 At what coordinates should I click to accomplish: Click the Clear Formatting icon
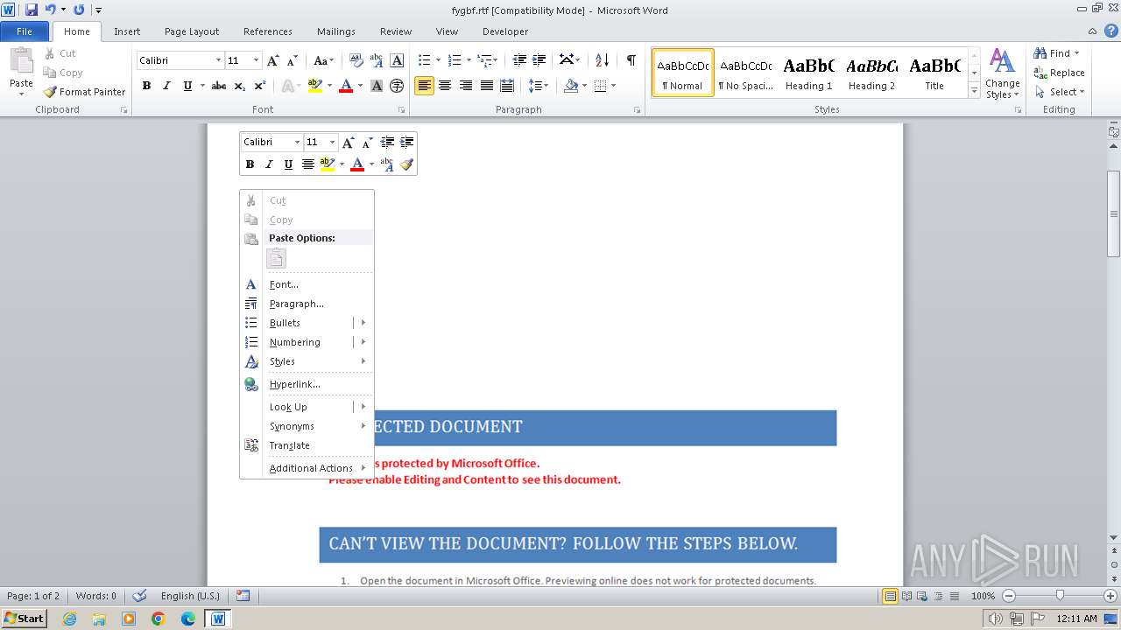[x=356, y=60]
